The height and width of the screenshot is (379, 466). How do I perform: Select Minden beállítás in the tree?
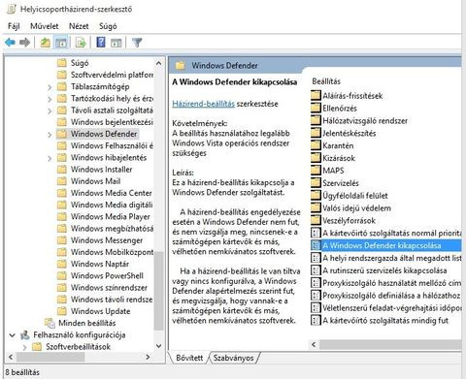point(81,323)
